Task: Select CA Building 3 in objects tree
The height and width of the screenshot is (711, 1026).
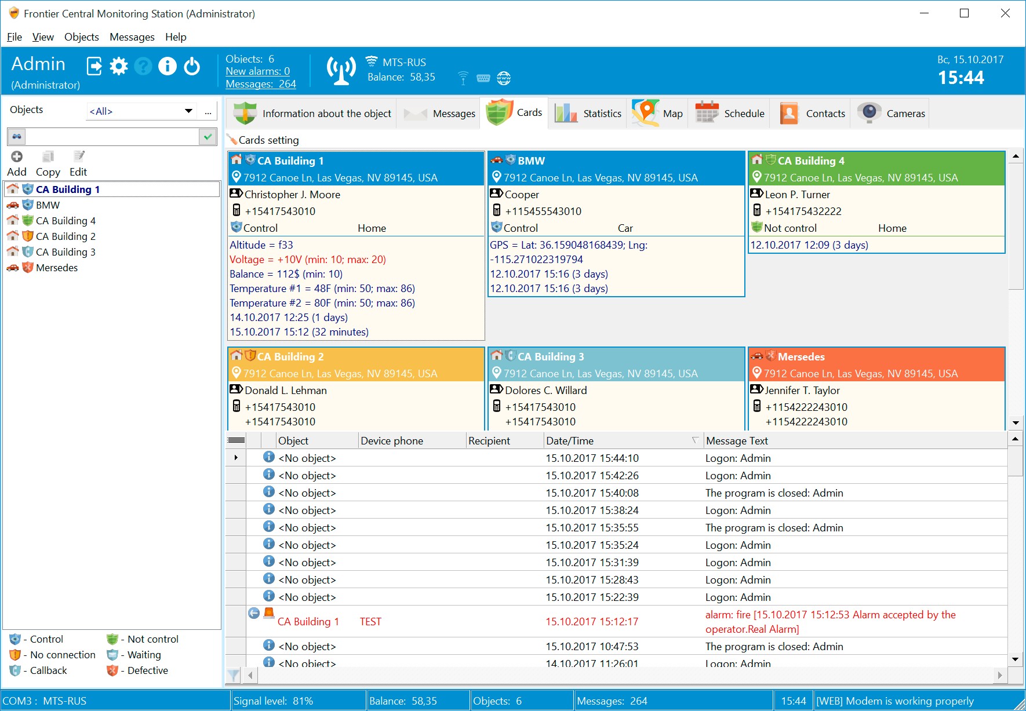Action: pyautogui.click(x=66, y=252)
